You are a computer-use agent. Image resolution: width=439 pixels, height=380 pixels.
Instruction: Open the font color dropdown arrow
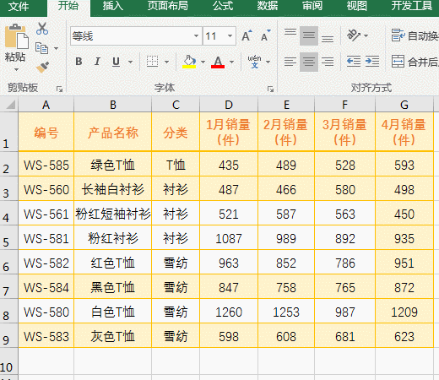click(231, 62)
